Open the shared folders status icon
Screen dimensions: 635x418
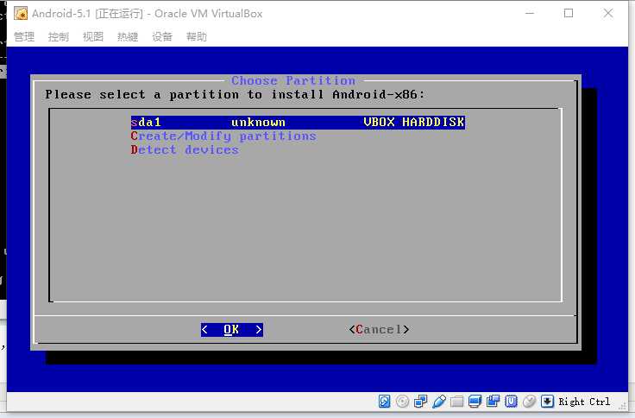456,402
